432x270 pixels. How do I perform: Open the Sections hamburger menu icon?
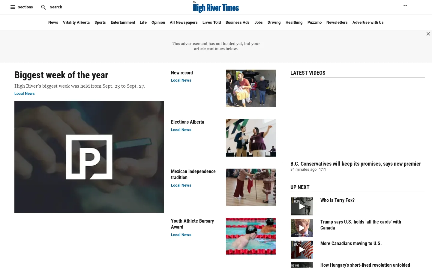click(x=13, y=7)
